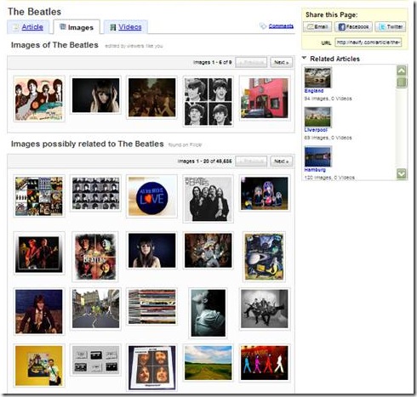This screenshot has width=417, height=397.
Task: Click Previous in Images of The Beatles pager
Action: pyautogui.click(x=251, y=62)
